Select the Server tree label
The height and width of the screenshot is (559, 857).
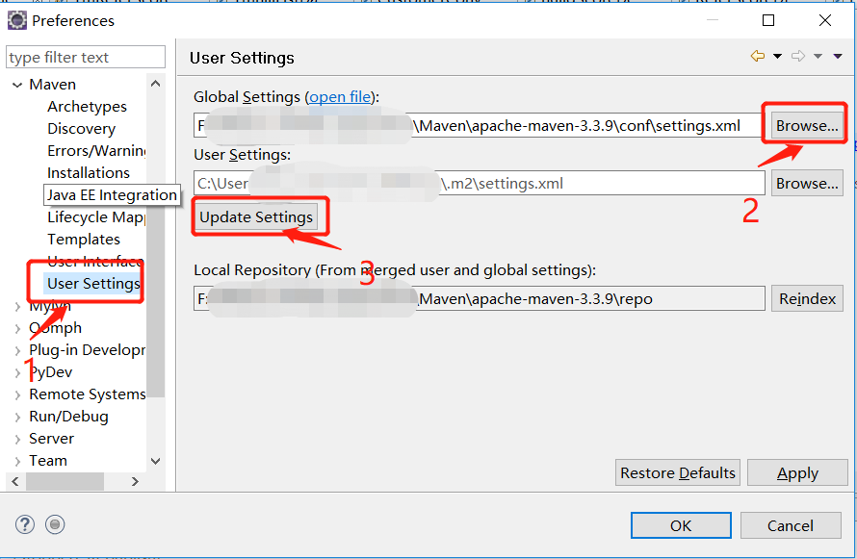(51, 439)
